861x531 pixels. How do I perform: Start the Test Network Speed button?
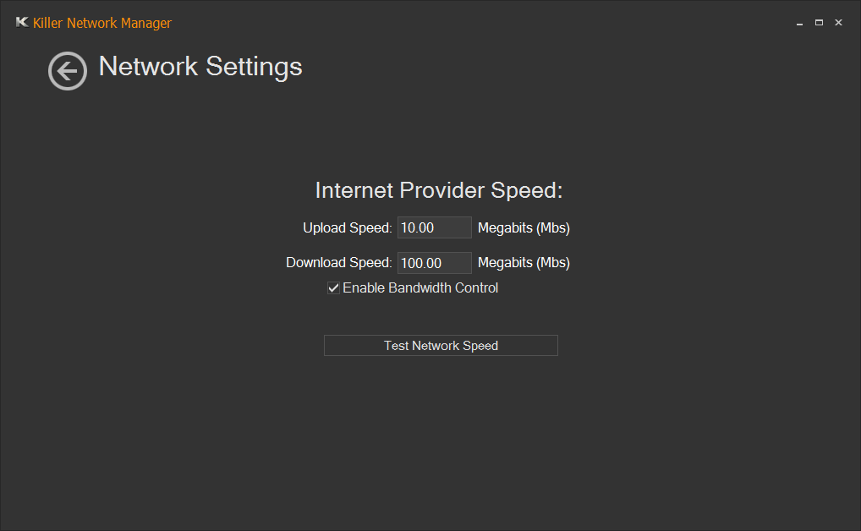pyautogui.click(x=441, y=345)
